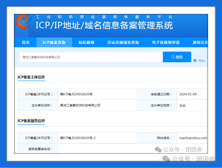The image size is (222, 168).
Task: Open the 首页 tab
Action: point(26,42)
